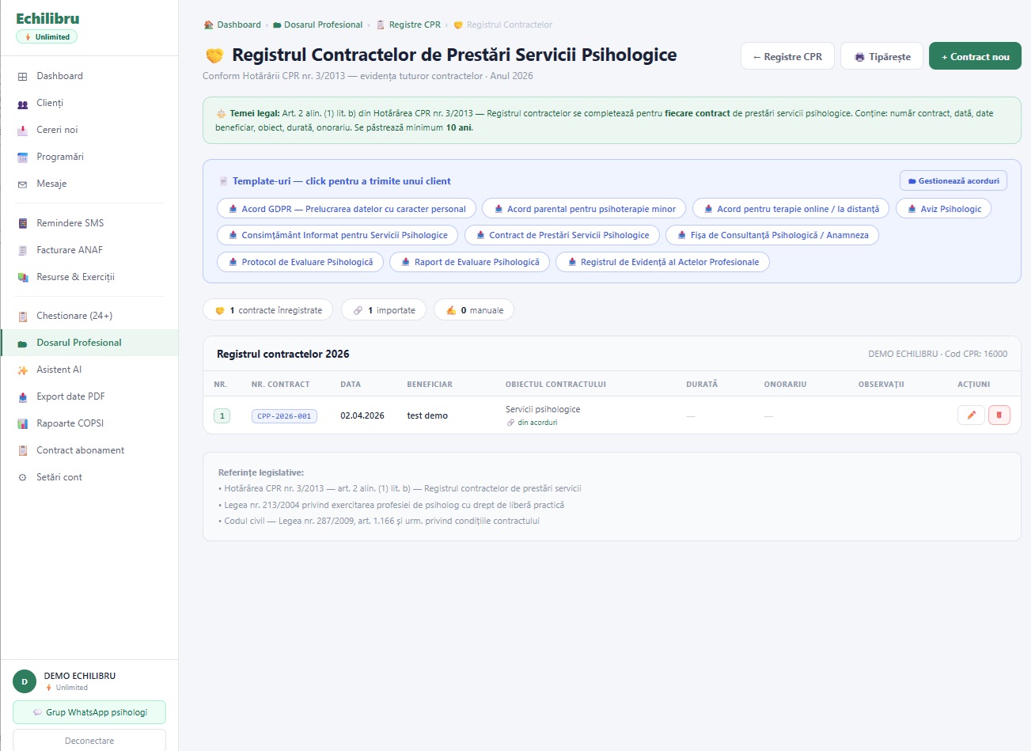This screenshot has width=1031, height=751.
Task: Open the edit pencil icon for contract CPP-2026-001
Action: pyautogui.click(x=971, y=414)
